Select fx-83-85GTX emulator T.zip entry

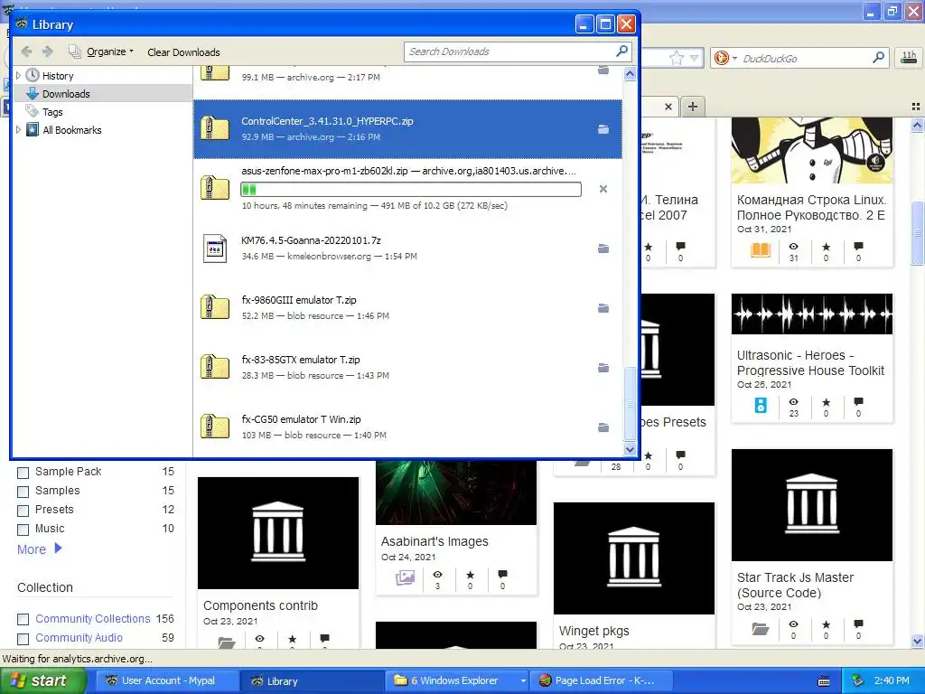tap(407, 367)
